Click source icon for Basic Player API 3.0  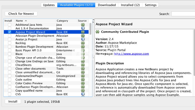click(x=83, y=50)
